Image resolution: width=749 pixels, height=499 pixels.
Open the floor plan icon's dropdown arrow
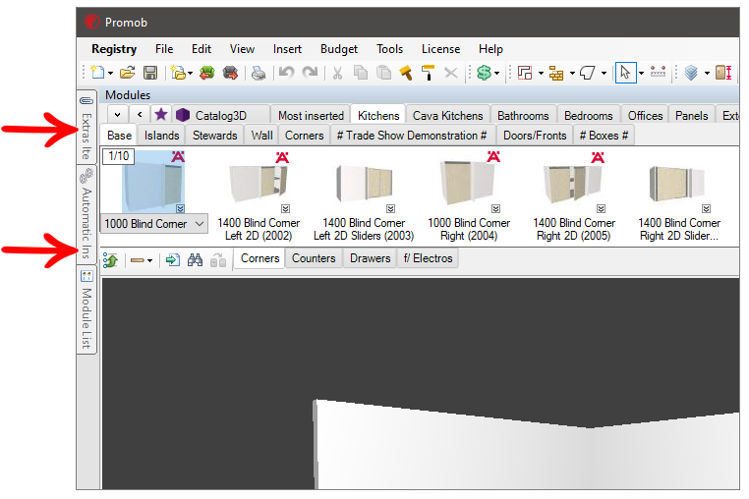point(541,73)
